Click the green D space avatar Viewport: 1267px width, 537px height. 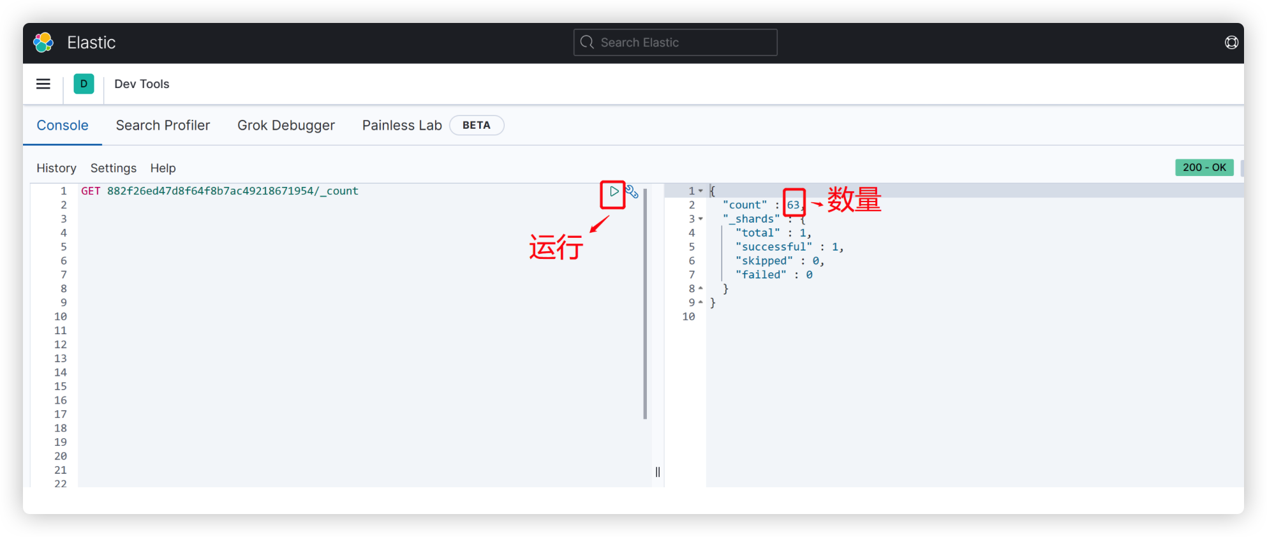click(84, 84)
